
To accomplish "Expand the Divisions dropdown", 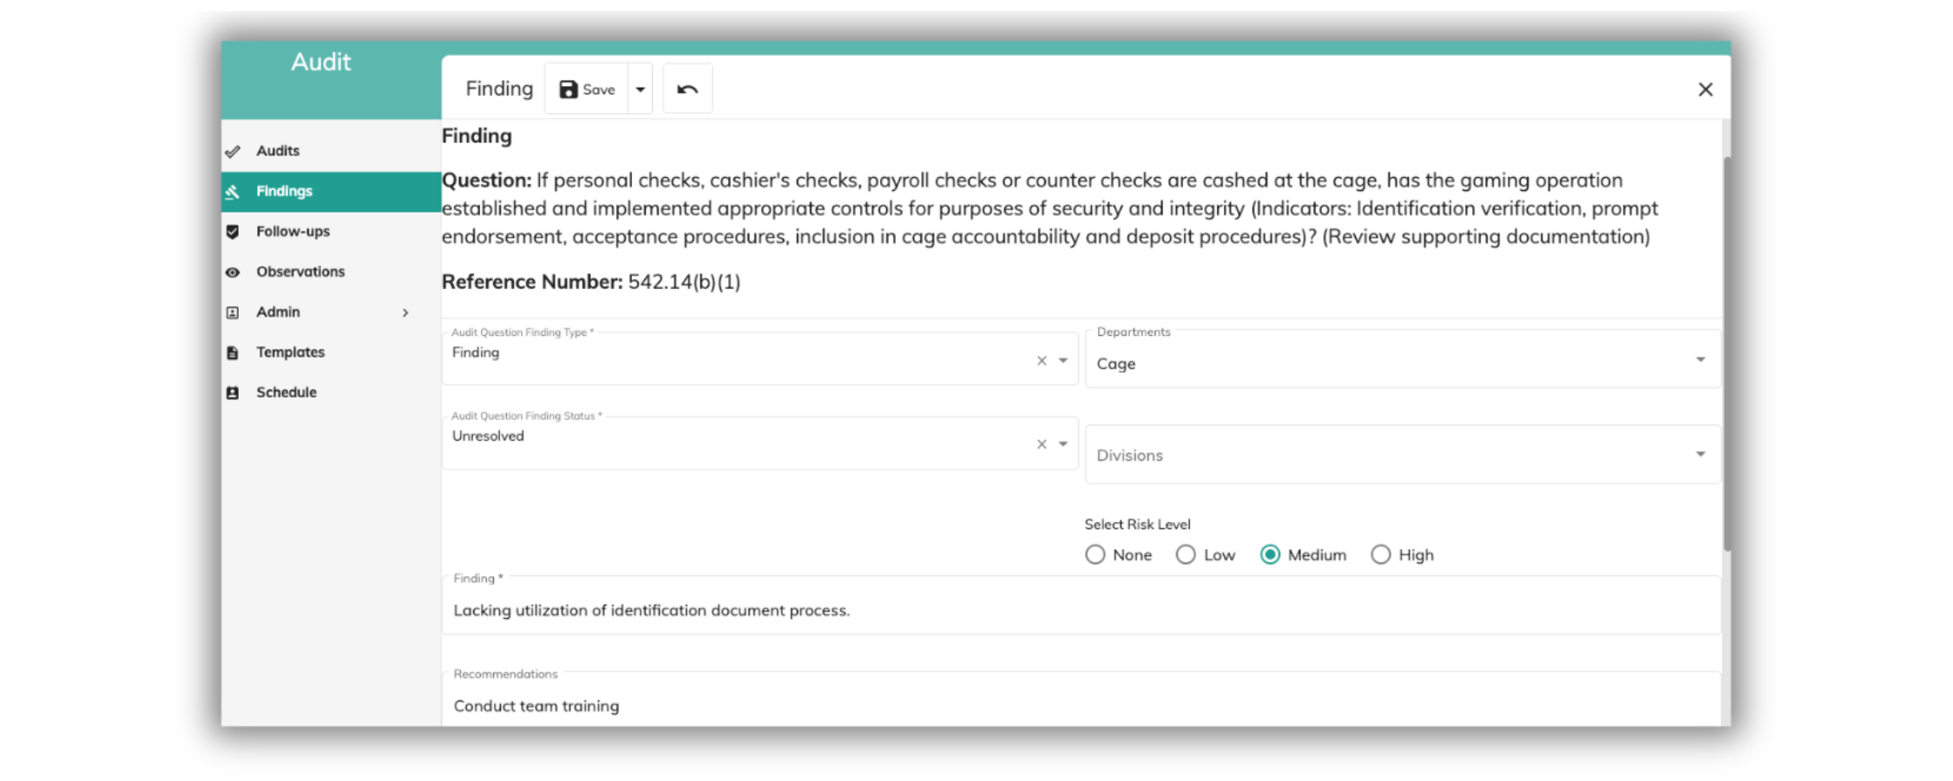I will click(1700, 454).
